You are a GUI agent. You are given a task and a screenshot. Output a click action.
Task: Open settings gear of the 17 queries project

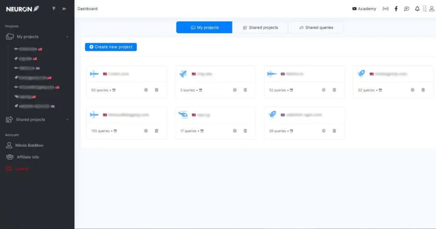click(235, 131)
